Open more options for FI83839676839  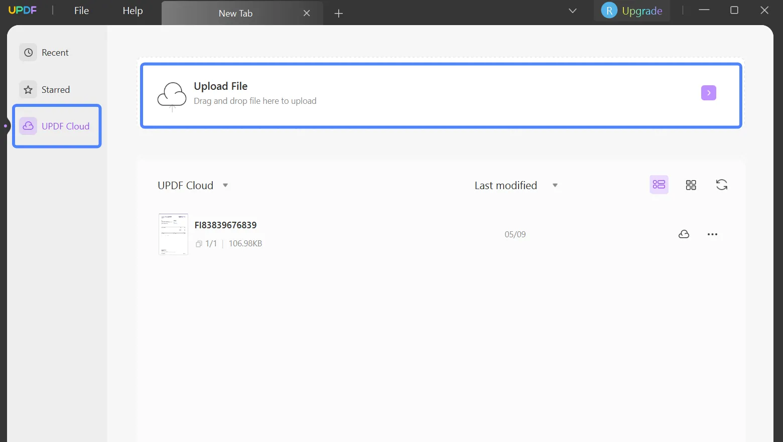712,234
